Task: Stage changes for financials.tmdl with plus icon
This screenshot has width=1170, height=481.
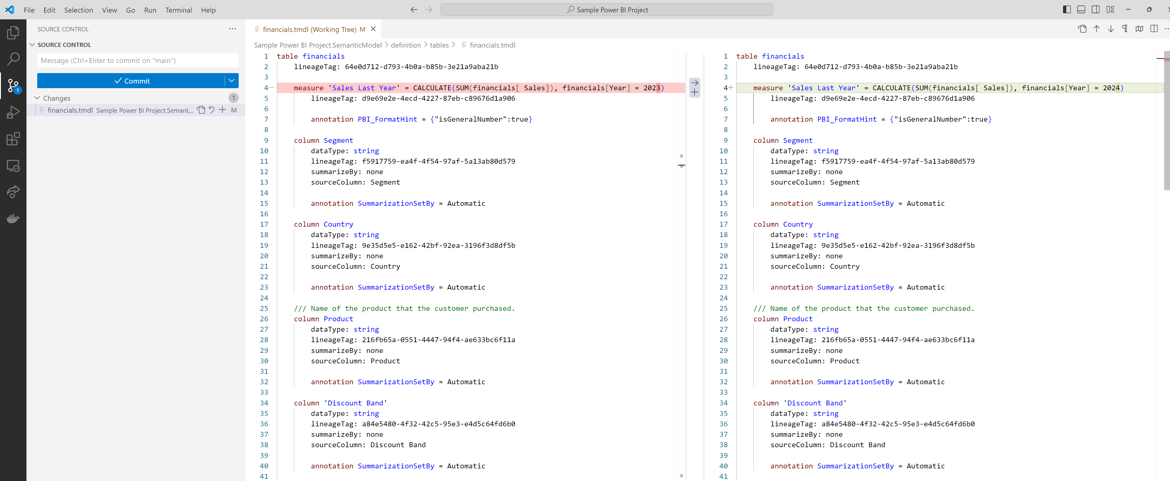Action: coord(222,110)
